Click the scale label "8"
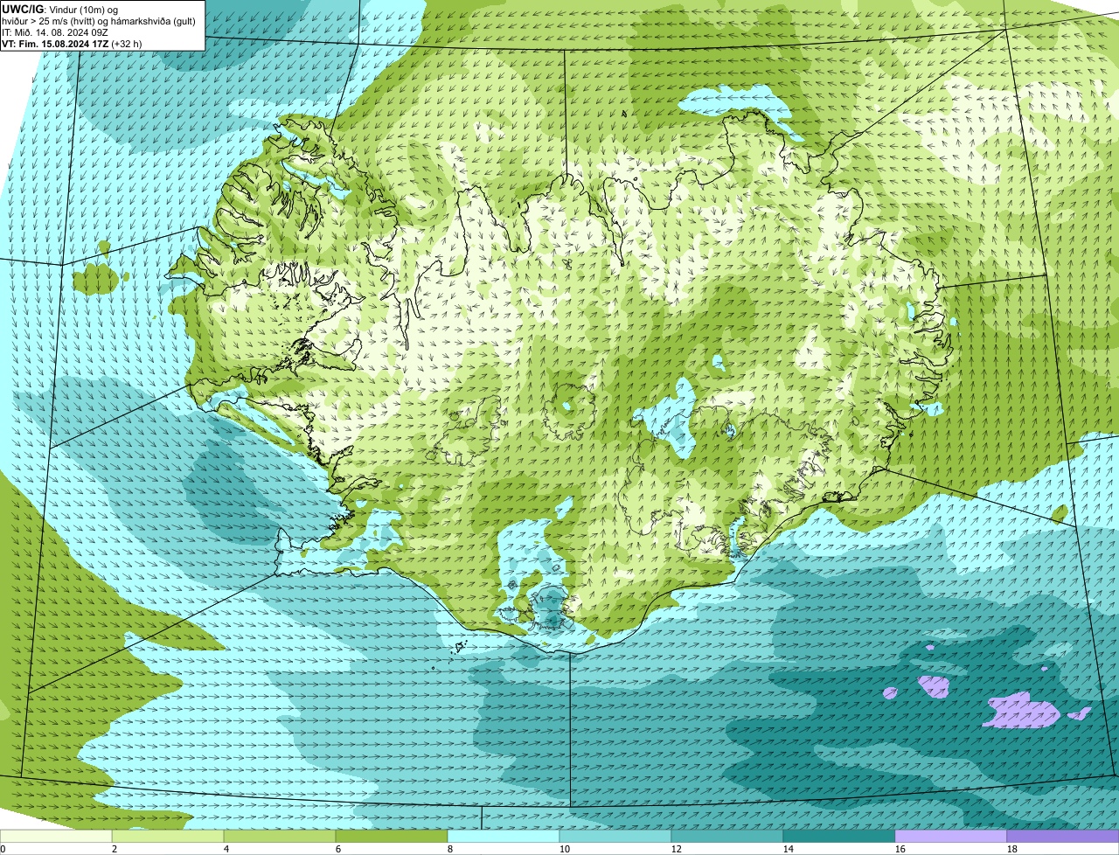 450,849
